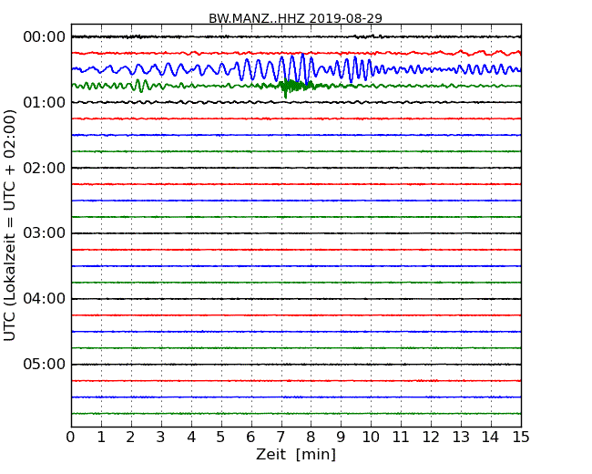Click the 5 tick on minute axis

221,438
